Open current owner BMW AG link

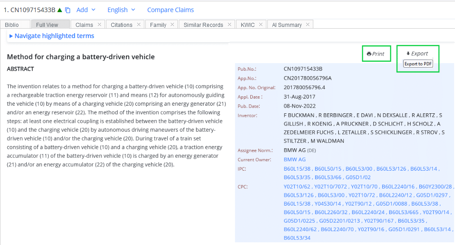point(295,159)
